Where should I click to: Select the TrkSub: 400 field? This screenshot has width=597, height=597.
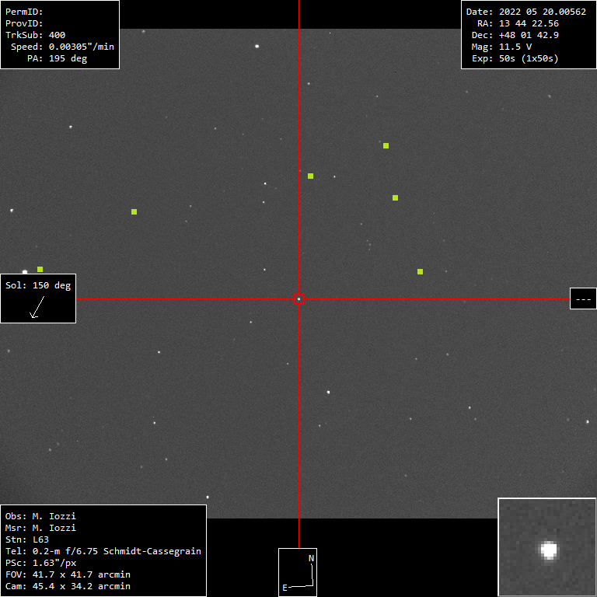(36, 35)
